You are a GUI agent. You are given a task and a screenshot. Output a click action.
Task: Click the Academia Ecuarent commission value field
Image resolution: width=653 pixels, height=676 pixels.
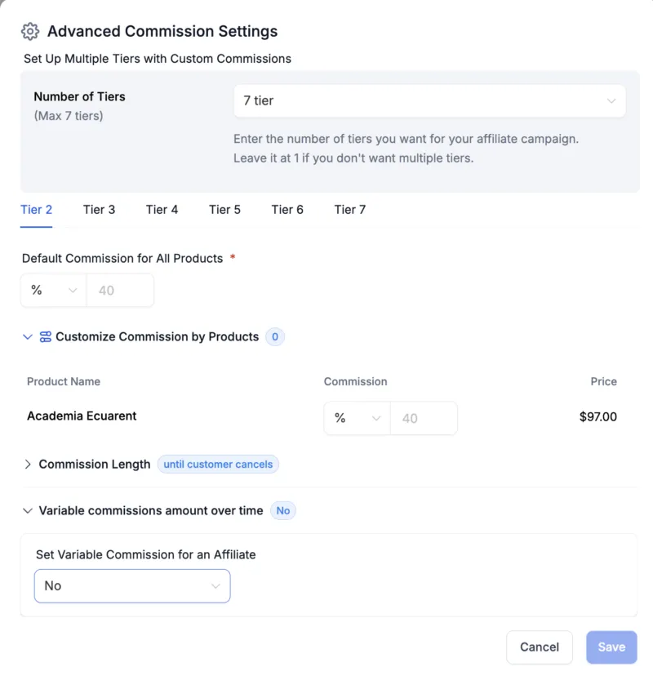point(424,418)
